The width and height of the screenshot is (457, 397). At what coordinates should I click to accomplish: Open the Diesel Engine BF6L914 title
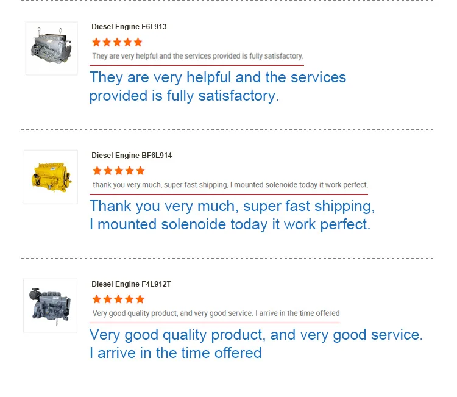(x=132, y=156)
